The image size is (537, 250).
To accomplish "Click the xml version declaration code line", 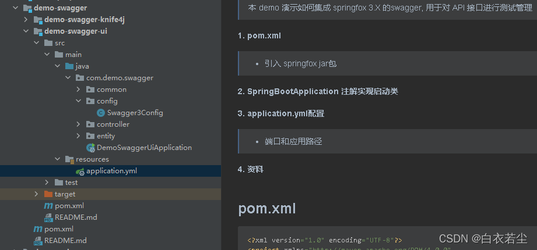I will [x=325, y=240].
